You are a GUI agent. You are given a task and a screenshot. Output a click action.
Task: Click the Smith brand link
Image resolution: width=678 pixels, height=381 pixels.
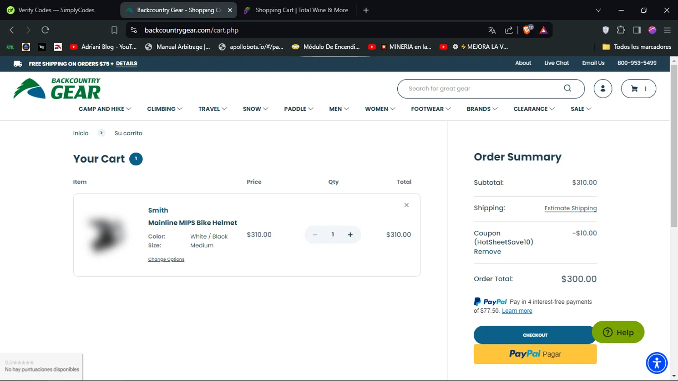[x=158, y=211]
